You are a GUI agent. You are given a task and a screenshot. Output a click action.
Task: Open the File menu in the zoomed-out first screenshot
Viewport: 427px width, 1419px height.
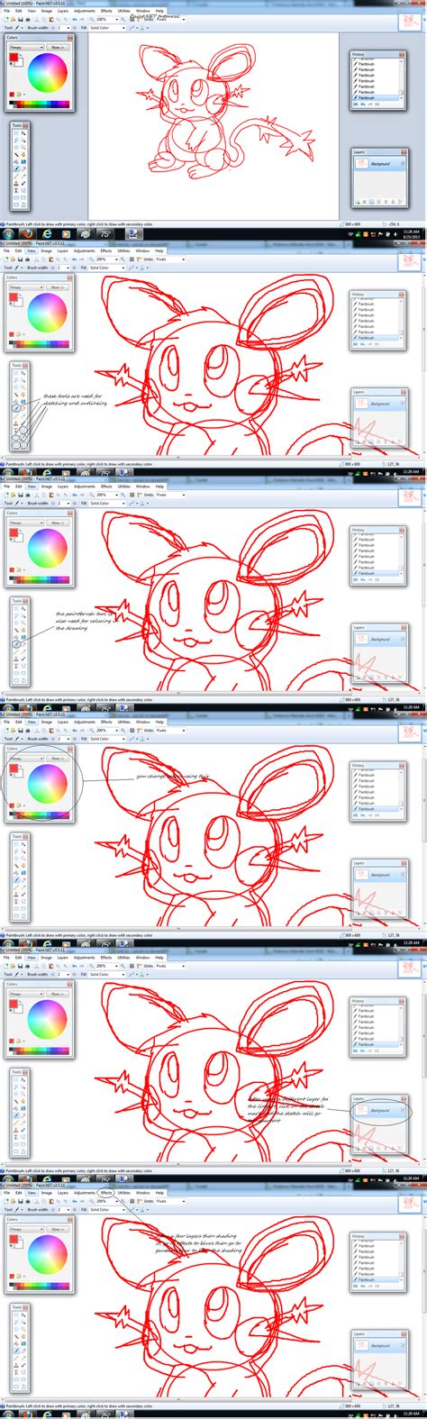(6, 11)
